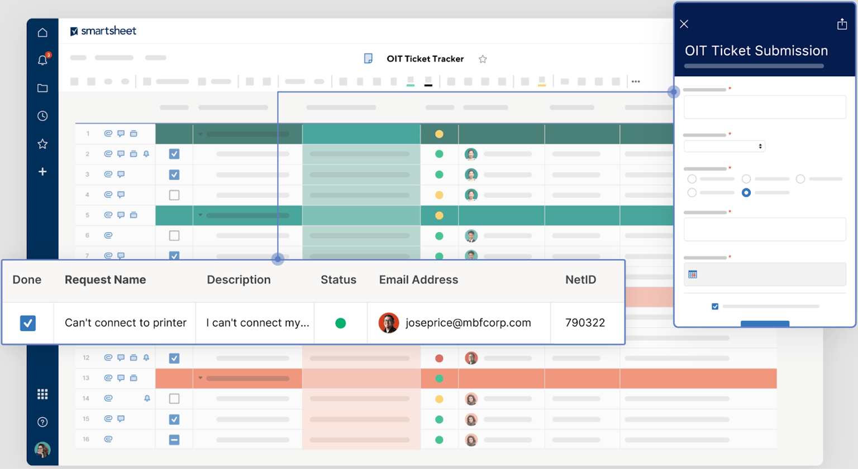Click the reminder bell on row 14

tap(146, 398)
